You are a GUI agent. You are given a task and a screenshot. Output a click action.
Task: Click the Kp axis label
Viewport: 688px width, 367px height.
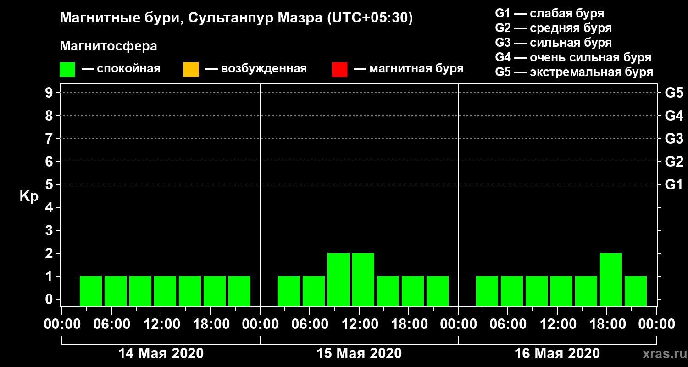(x=29, y=196)
